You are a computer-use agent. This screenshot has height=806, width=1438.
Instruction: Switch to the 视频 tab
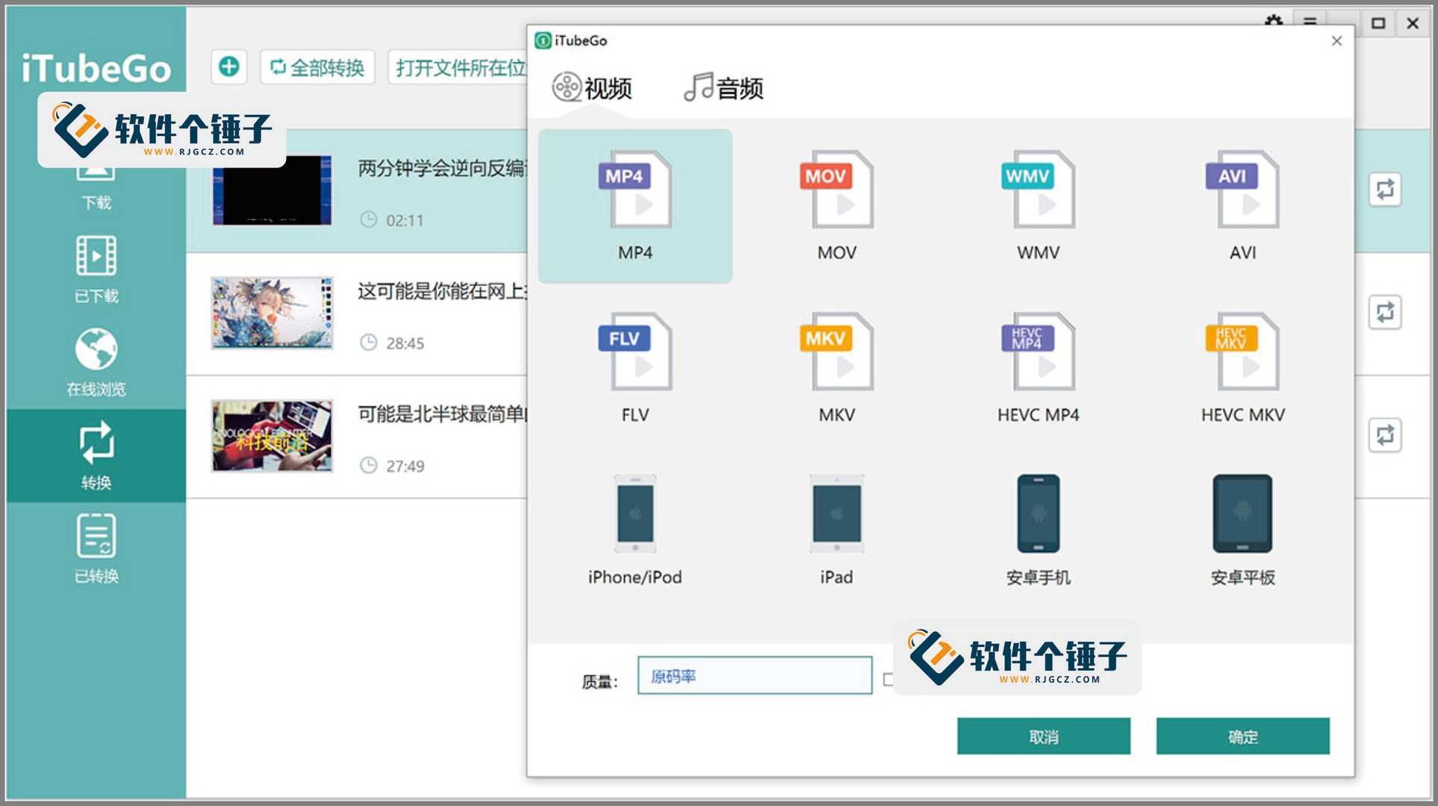[592, 88]
